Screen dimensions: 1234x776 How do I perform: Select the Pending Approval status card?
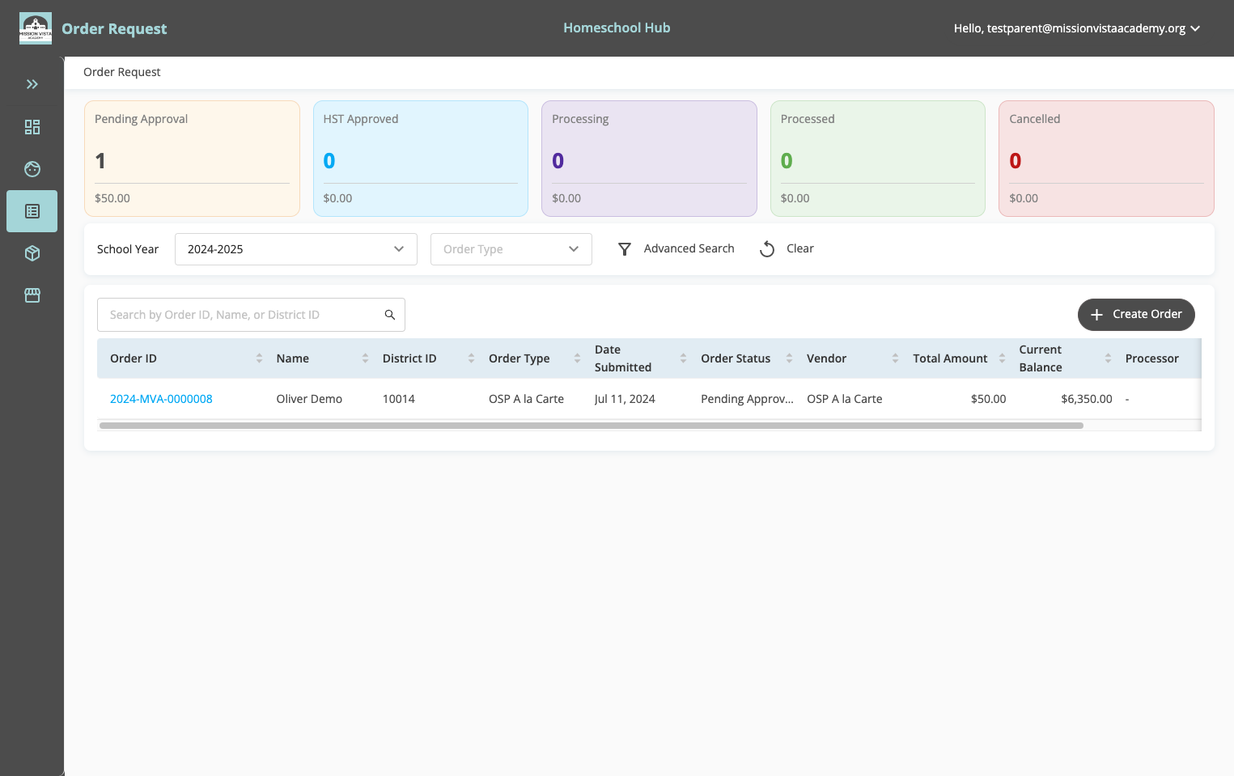pyautogui.click(x=192, y=159)
